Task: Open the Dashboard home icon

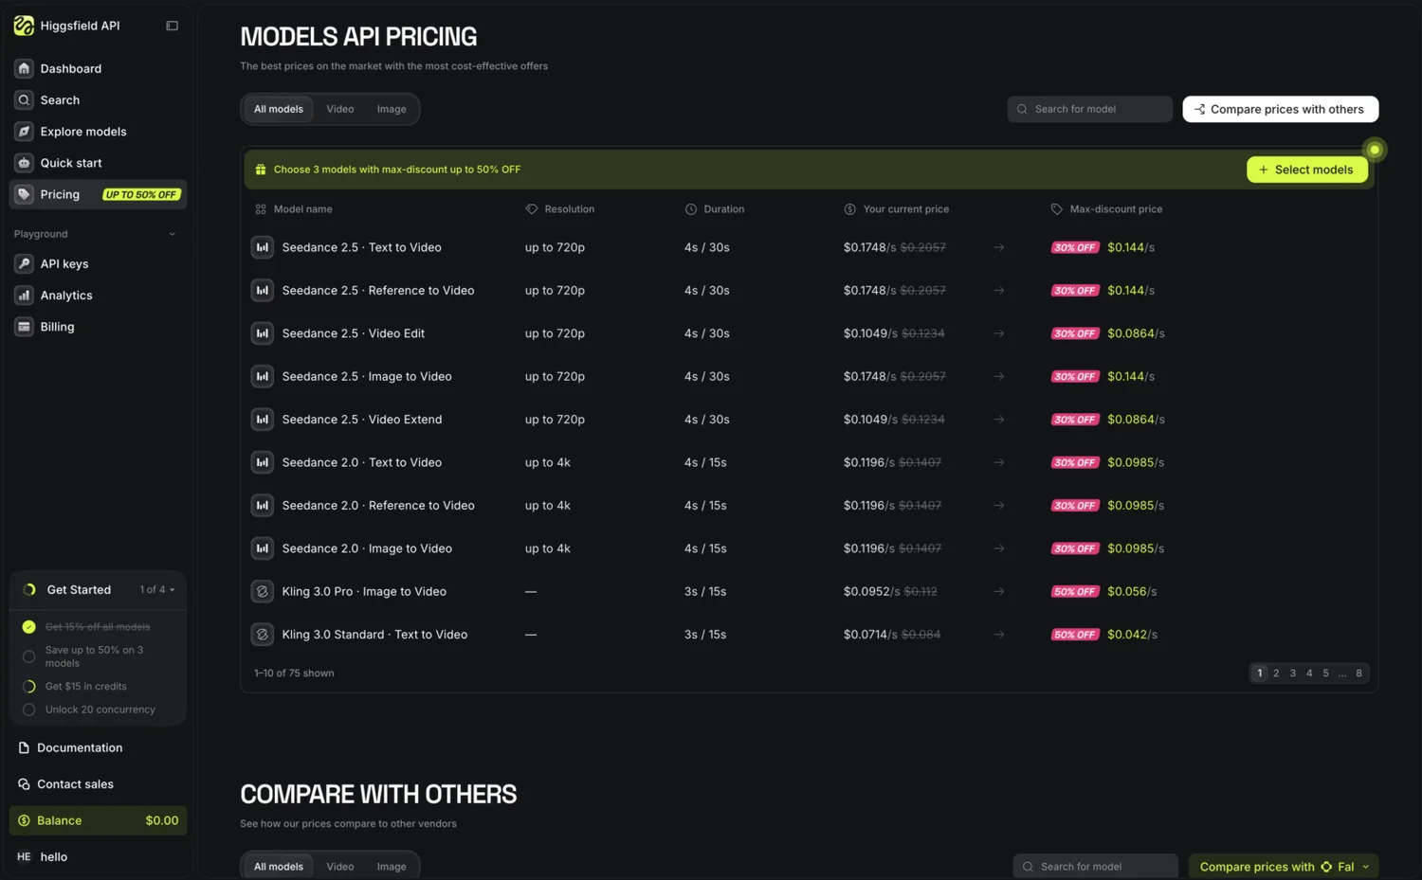Action: click(24, 68)
